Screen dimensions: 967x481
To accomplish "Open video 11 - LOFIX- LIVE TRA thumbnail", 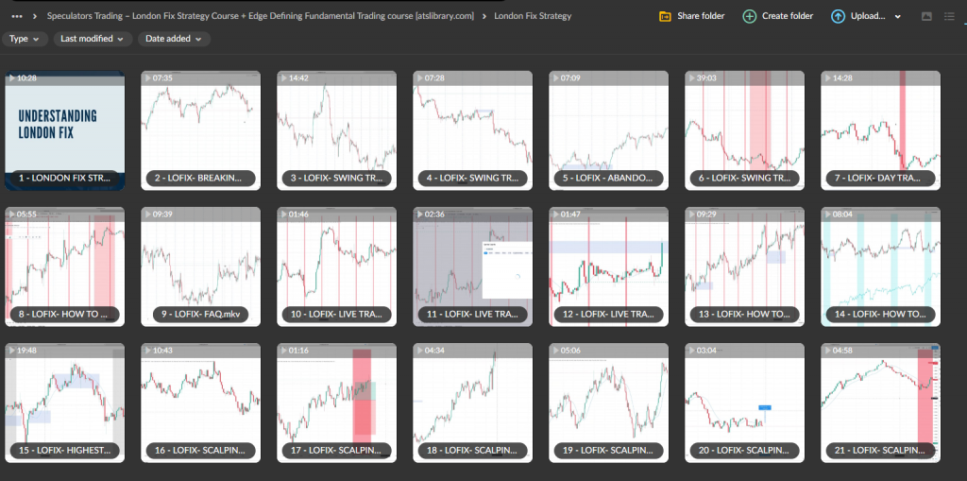I will (x=472, y=266).
